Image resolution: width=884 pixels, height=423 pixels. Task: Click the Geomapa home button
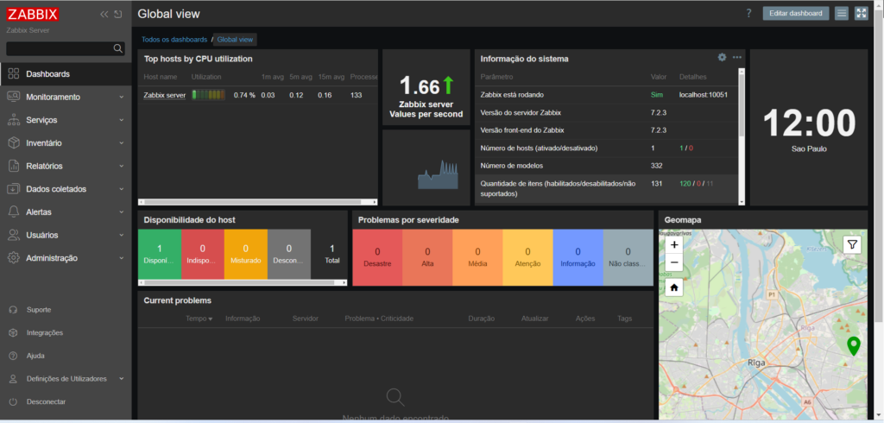[674, 287]
